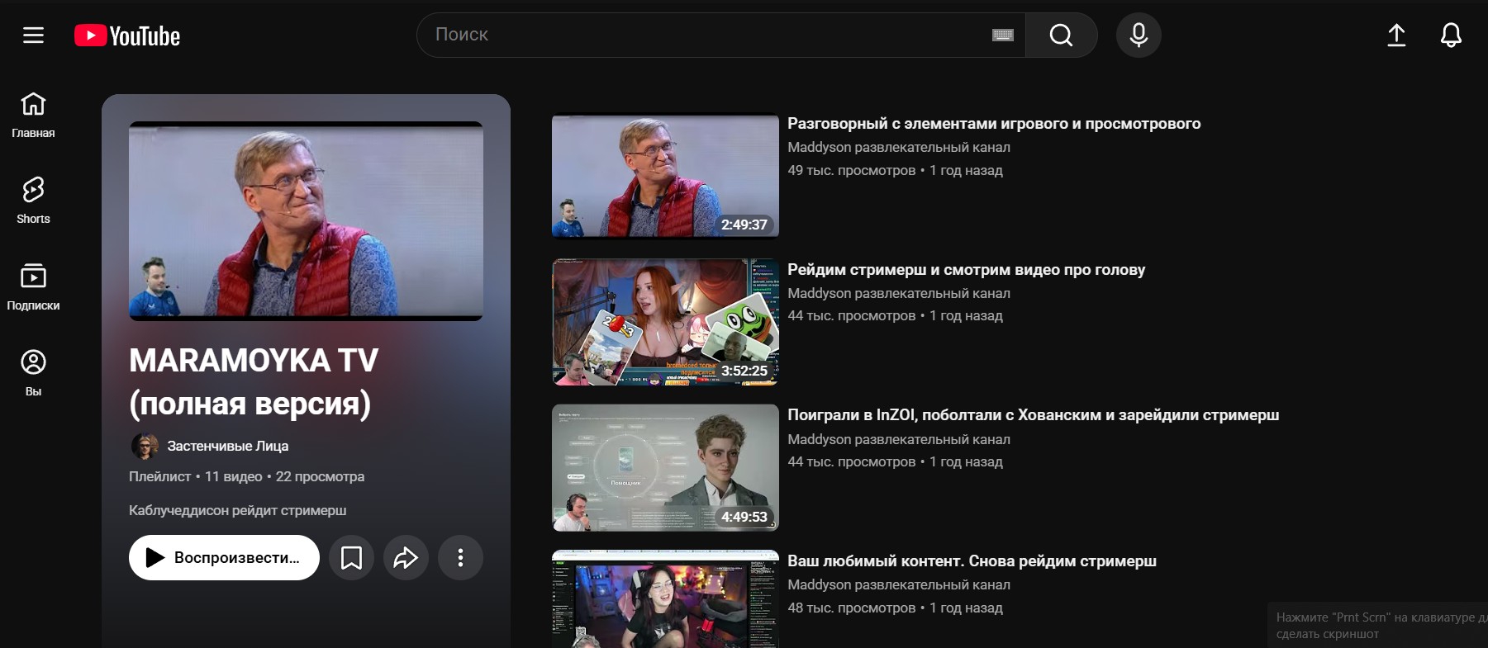The height and width of the screenshot is (648, 1488).
Task: Open the notifications bell
Action: [x=1451, y=35]
